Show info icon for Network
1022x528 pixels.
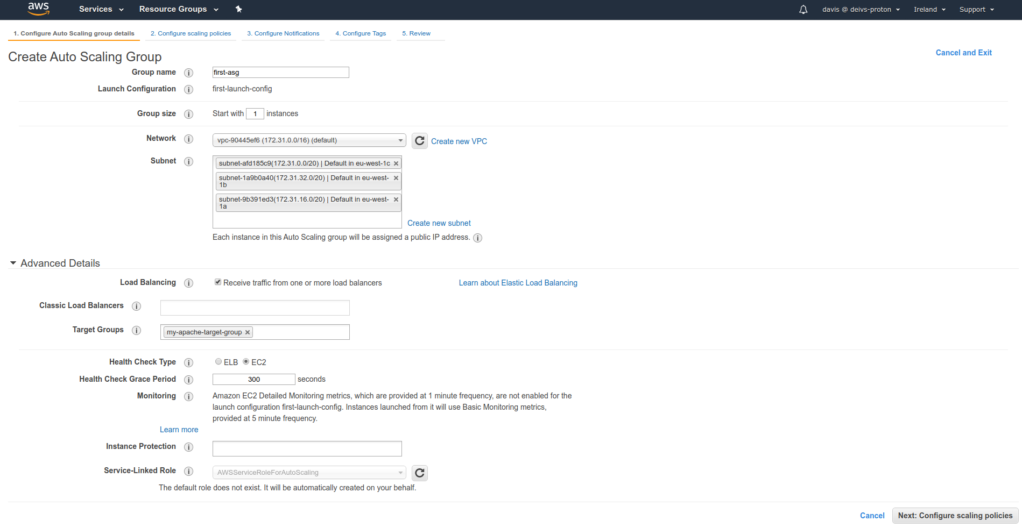coord(188,139)
